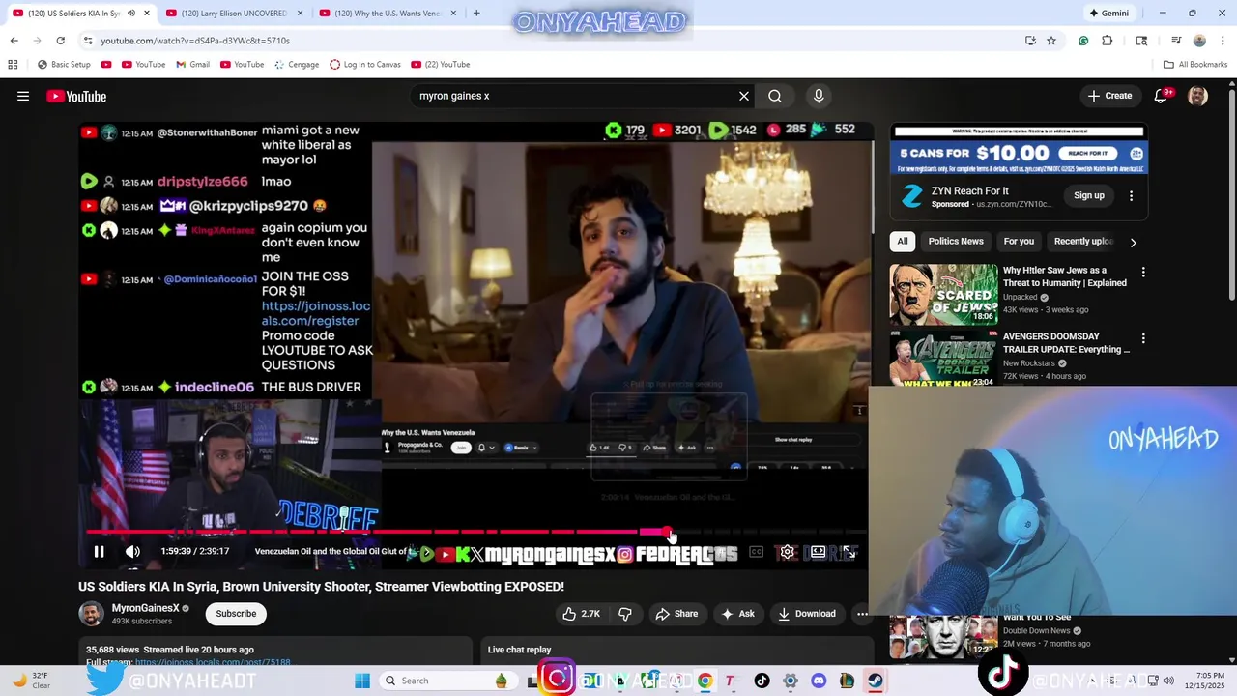This screenshot has width=1237, height=696.
Task: Open the taskbar weather widget
Action: tap(31, 681)
